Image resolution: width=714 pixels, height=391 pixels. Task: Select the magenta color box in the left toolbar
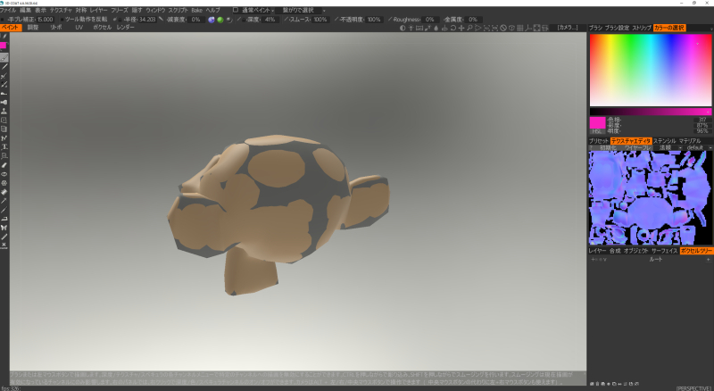(4, 46)
